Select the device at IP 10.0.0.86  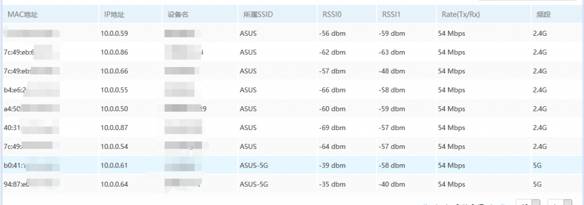click(x=292, y=52)
